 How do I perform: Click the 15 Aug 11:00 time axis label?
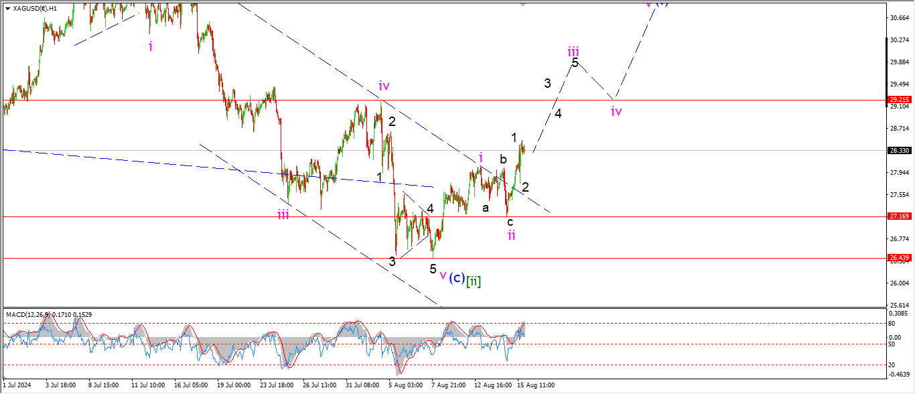[537, 386]
